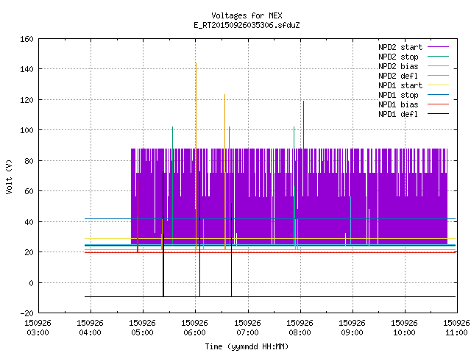Image resolution: width=471 pixels, height=353 pixels.
Task: Click the y-axis tick value 80
Action: point(29,161)
